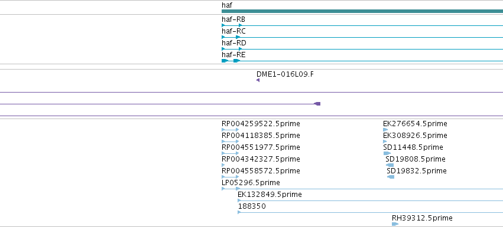Open RP004259522.5prime EST label
This screenshot has height=227, width=503.
pos(261,124)
